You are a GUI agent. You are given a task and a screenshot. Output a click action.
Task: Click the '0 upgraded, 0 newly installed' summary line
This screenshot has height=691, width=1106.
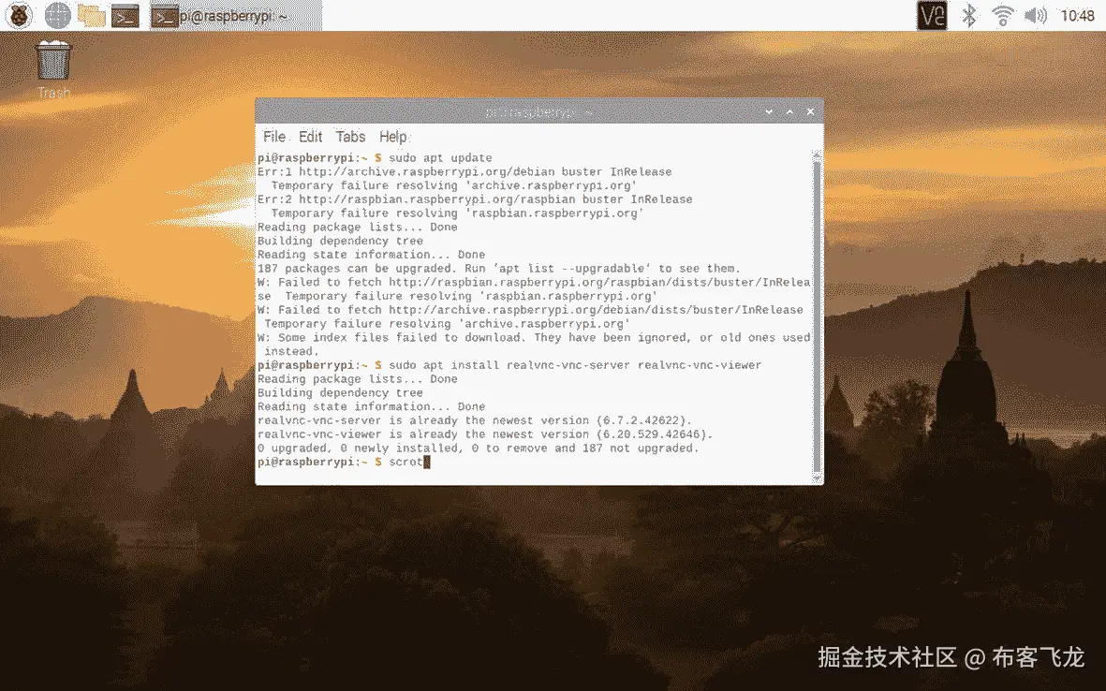click(479, 448)
